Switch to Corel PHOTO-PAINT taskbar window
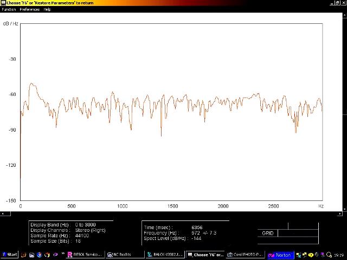 pos(245,255)
